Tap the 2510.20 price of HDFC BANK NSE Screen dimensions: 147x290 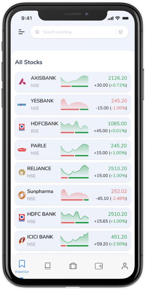click(117, 214)
